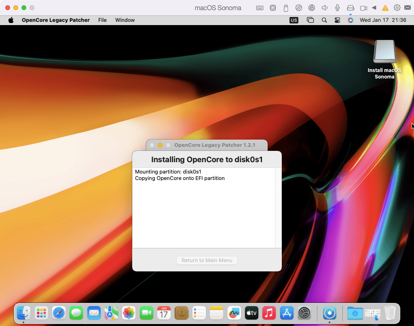Screen dimensions: 414x326
Task: Open the Apple menu
Action: click(x=11, y=20)
